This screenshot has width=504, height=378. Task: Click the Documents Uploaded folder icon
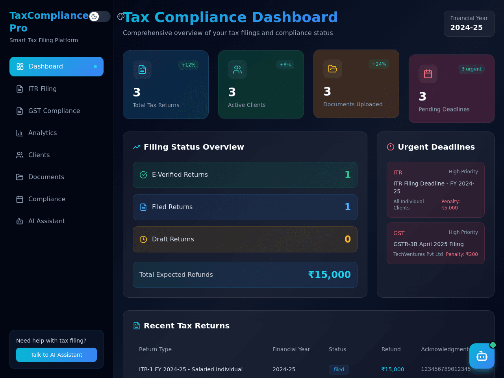(333, 69)
